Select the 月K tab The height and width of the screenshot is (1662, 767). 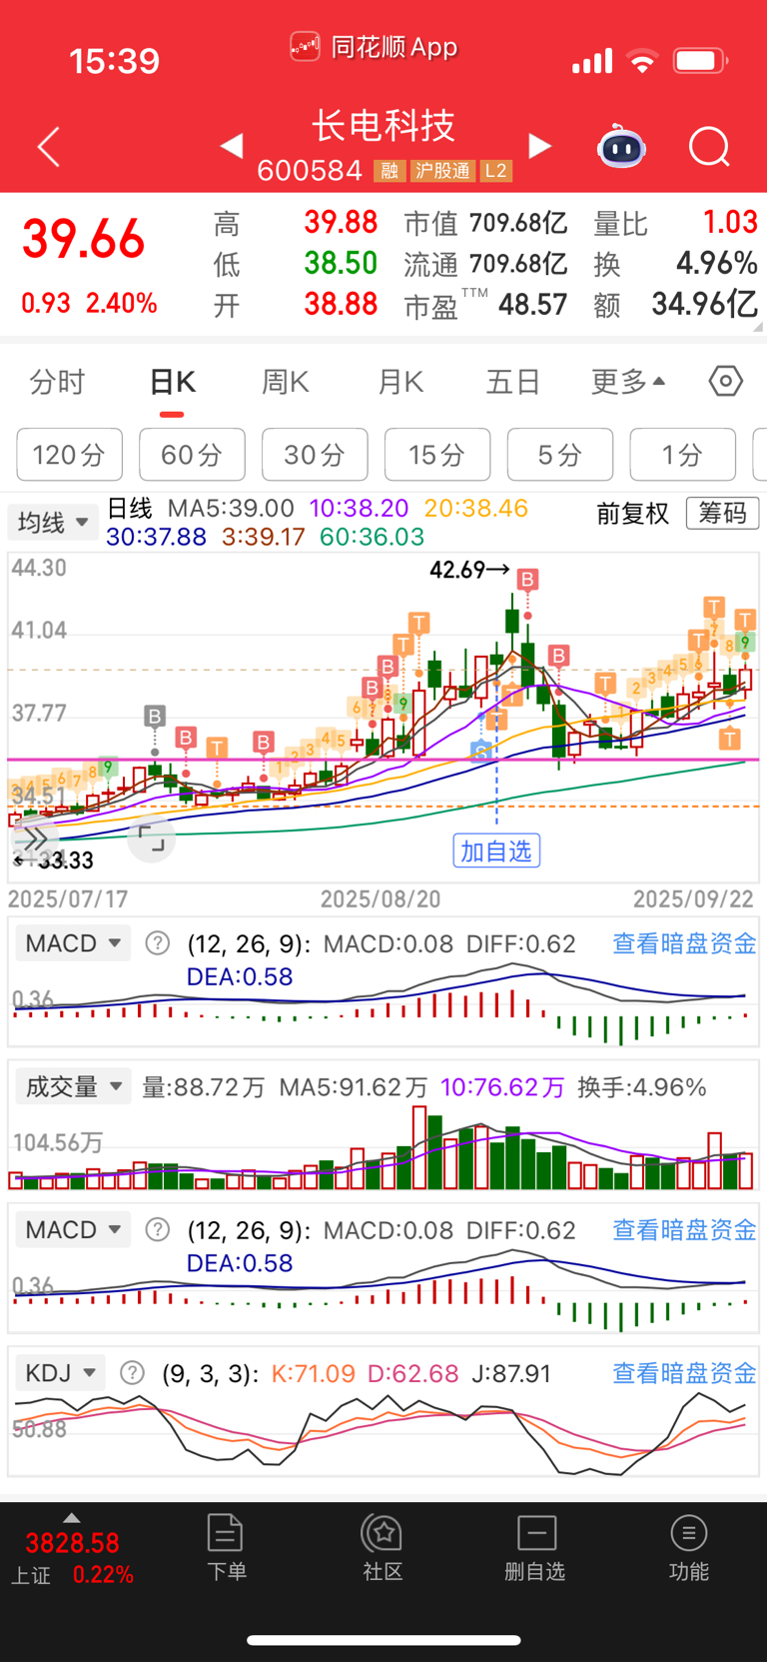(x=400, y=382)
